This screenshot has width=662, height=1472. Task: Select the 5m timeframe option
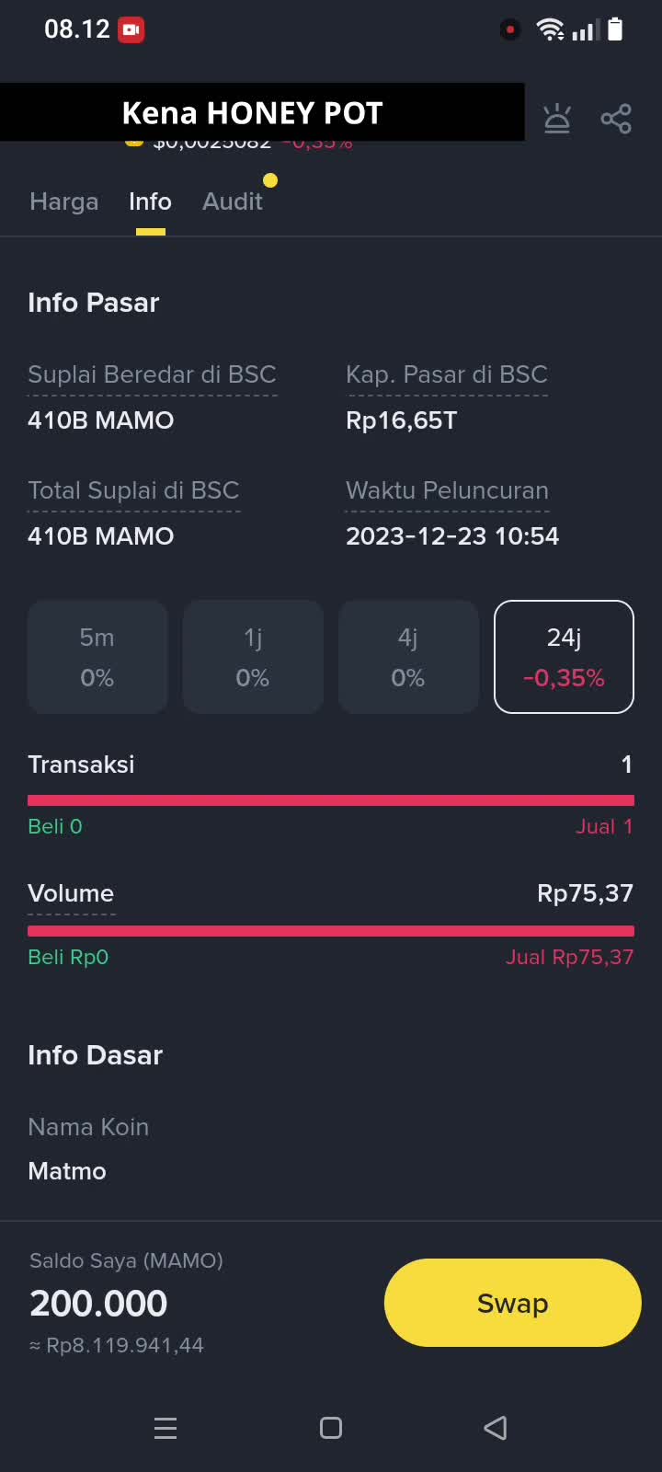[x=97, y=657]
